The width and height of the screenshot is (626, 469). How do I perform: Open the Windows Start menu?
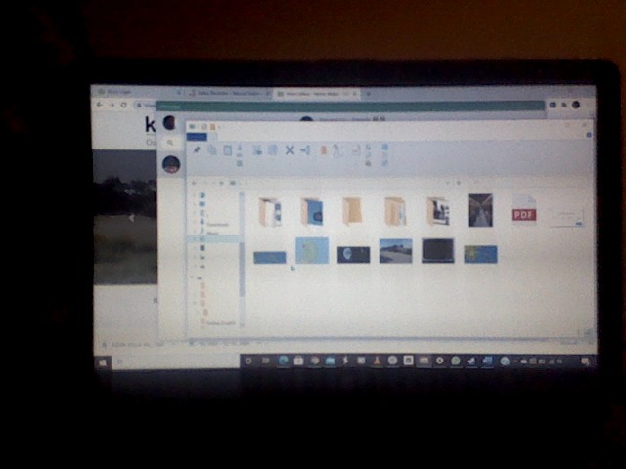pyautogui.click(x=103, y=362)
